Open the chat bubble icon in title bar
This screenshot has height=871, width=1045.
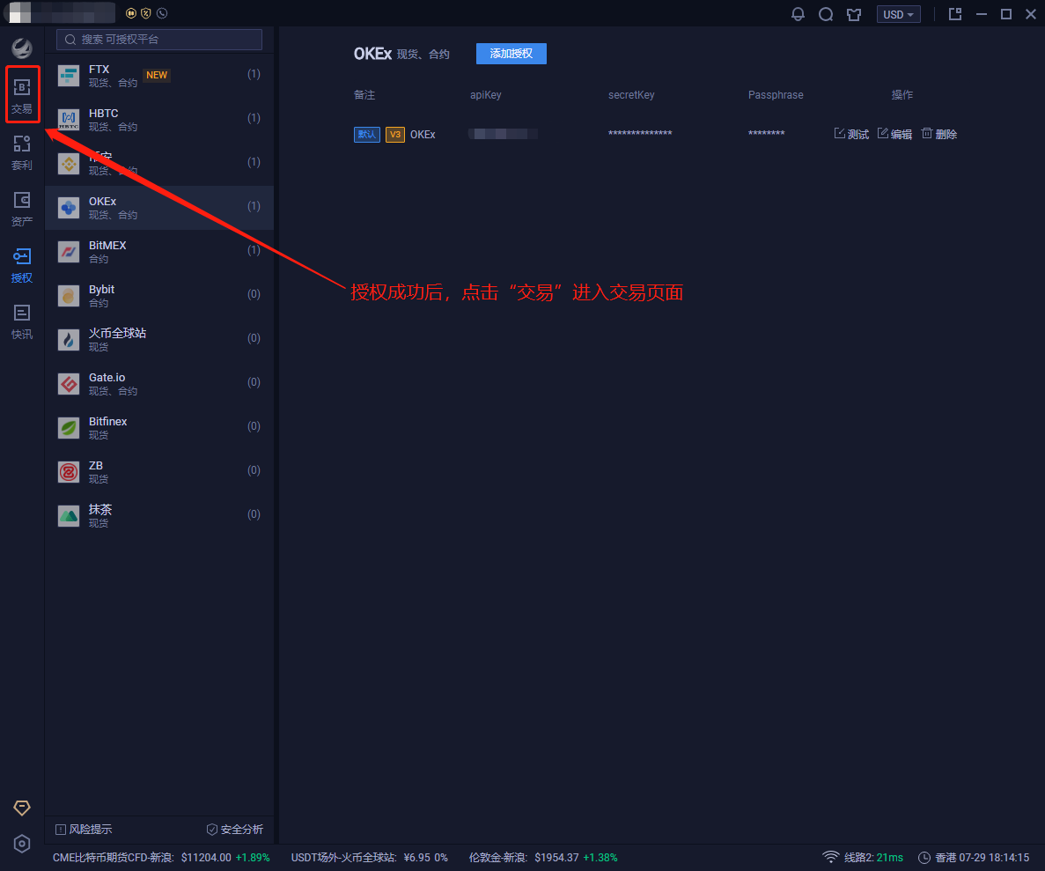click(826, 14)
